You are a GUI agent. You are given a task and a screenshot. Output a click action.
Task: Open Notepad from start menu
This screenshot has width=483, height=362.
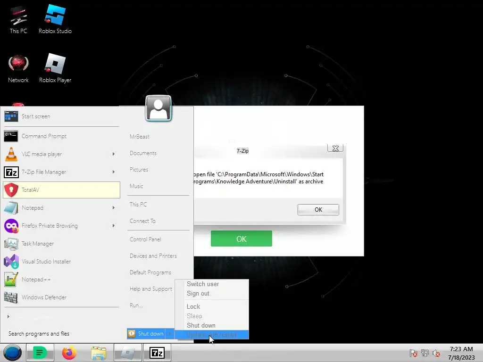(x=61, y=208)
